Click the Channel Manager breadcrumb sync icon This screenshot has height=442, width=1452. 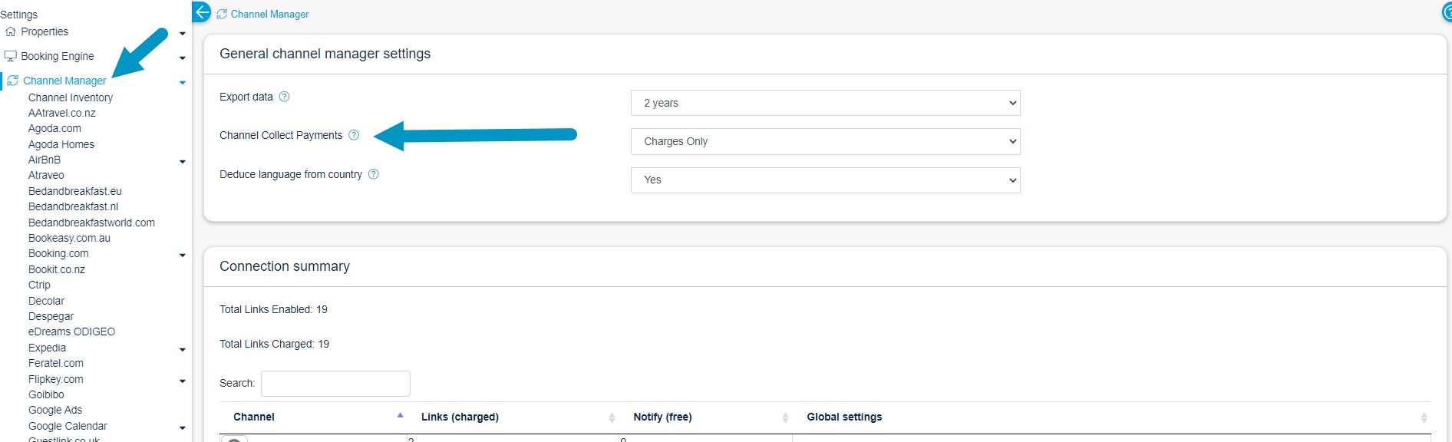(x=222, y=14)
